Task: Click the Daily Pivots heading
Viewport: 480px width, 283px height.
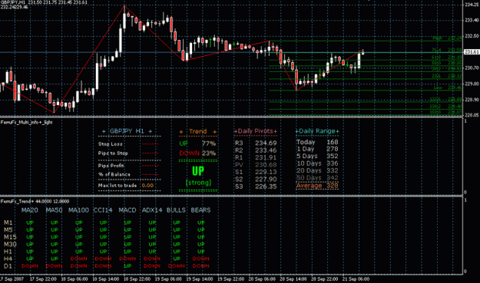Action: (x=256, y=131)
